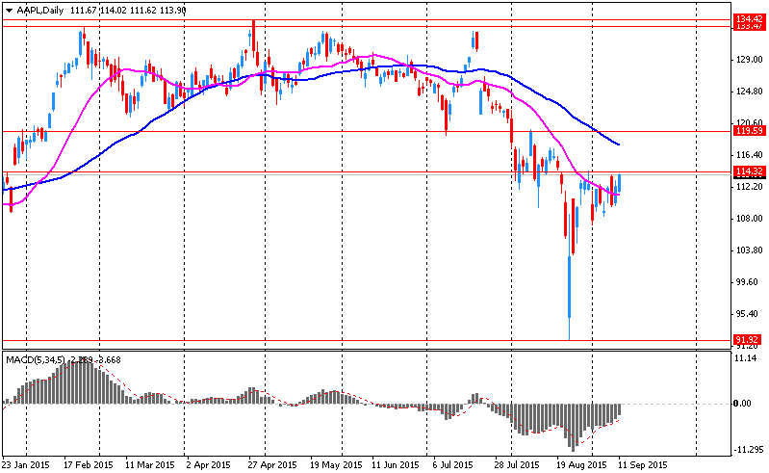Click the 17 Feb 2015 date label
The image size is (769, 473).
[89, 464]
